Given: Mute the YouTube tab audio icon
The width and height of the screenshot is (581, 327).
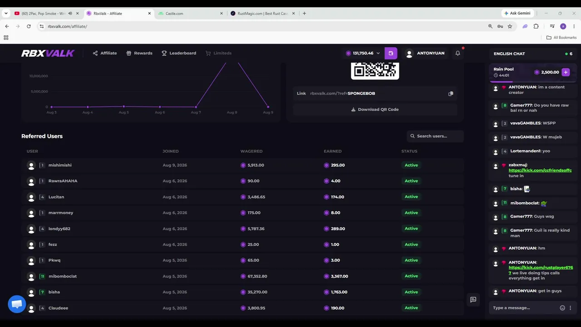Looking at the screenshot, I should click(x=70, y=13).
